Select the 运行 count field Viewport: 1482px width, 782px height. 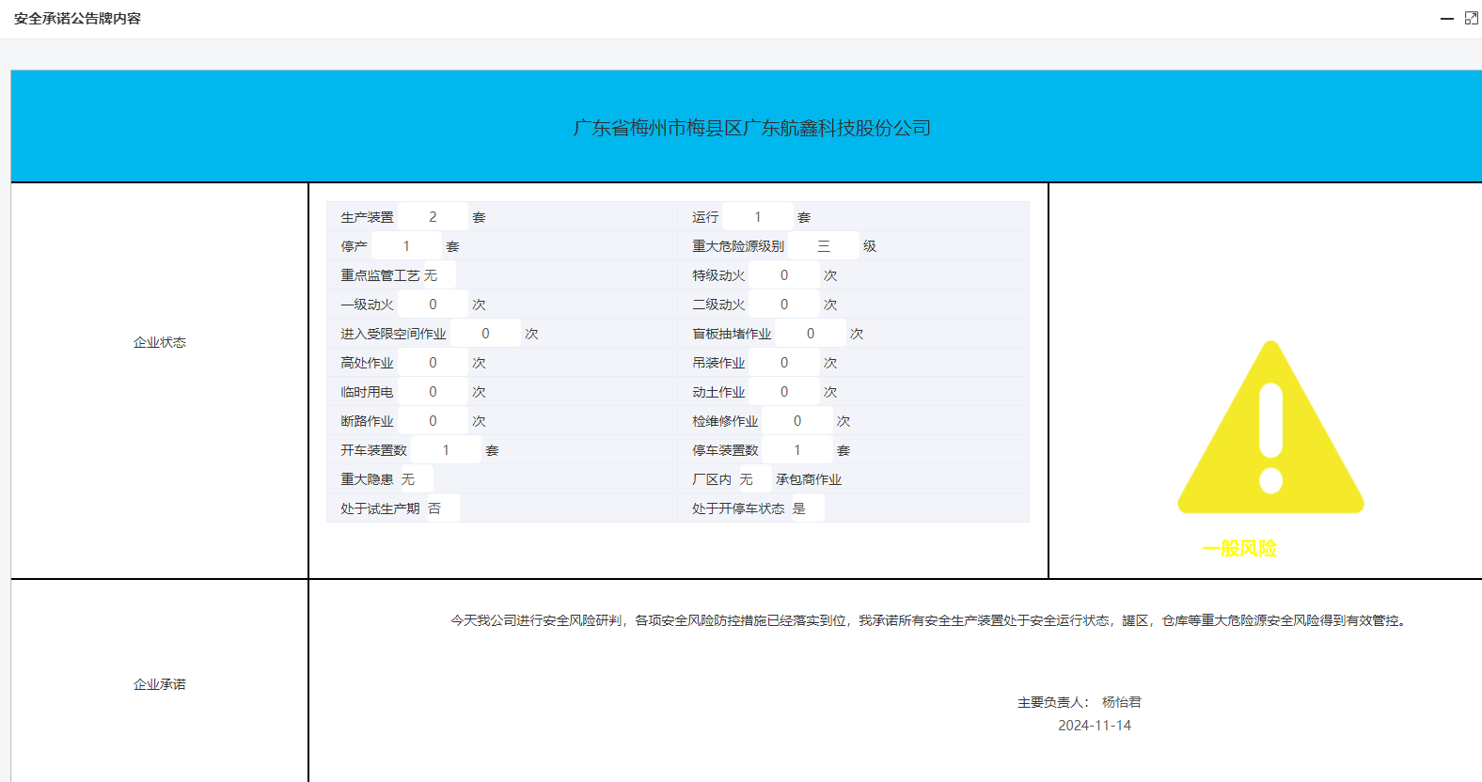coord(758,217)
